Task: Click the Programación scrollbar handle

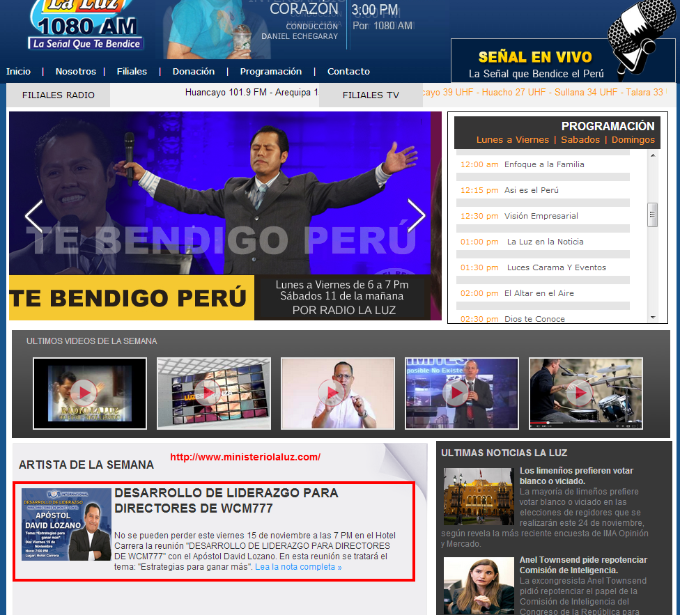Action: point(653,215)
